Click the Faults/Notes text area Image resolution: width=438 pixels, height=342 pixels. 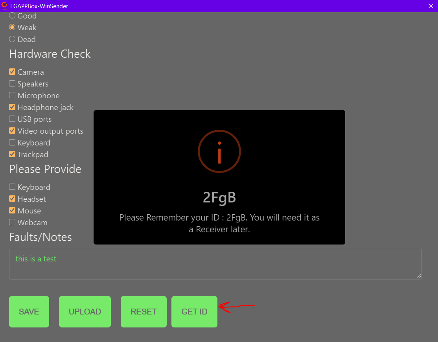[x=215, y=264]
